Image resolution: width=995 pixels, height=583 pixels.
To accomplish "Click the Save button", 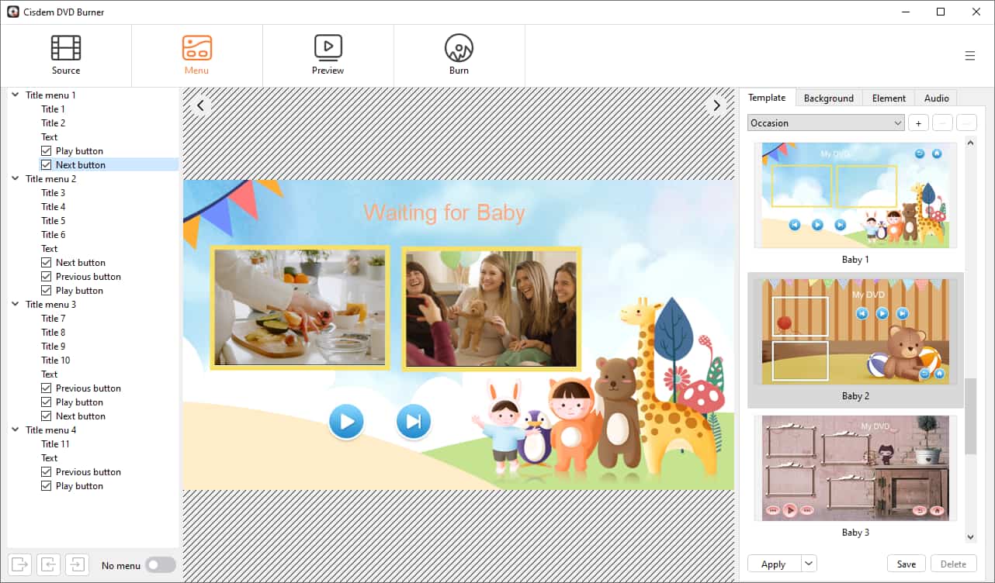I will (x=906, y=564).
